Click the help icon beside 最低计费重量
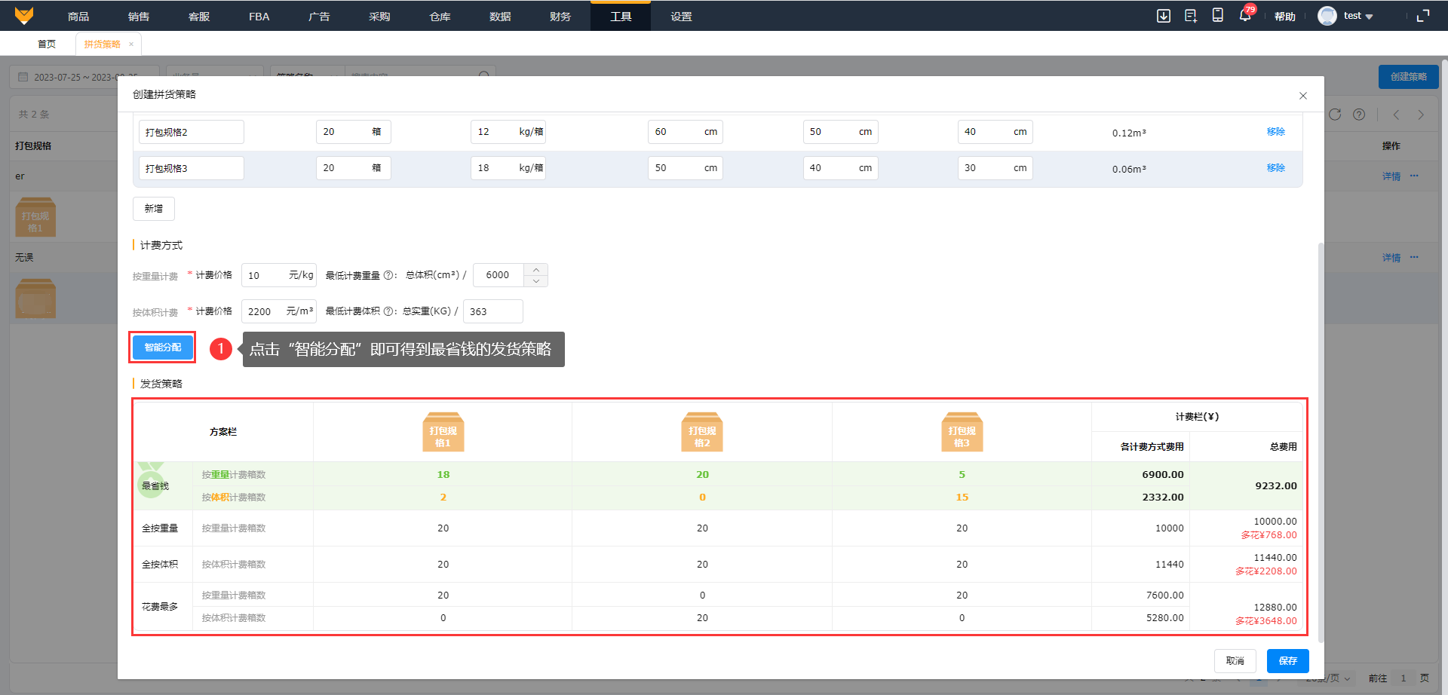 pos(388,276)
